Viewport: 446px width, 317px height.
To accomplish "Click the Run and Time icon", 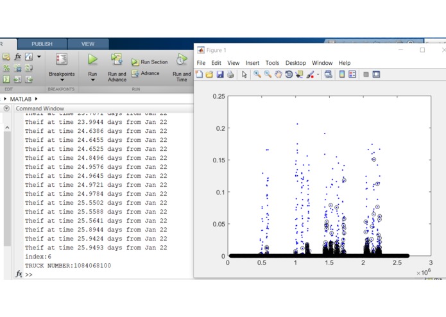I will 182,60.
